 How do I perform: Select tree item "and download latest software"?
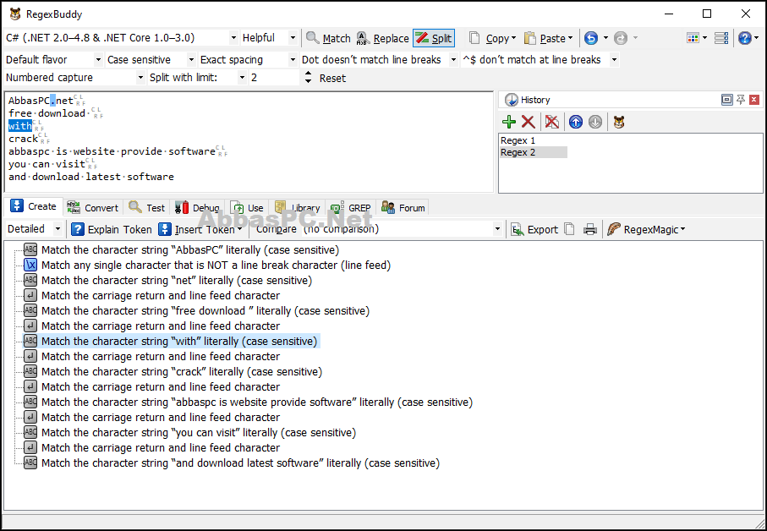tap(240, 463)
